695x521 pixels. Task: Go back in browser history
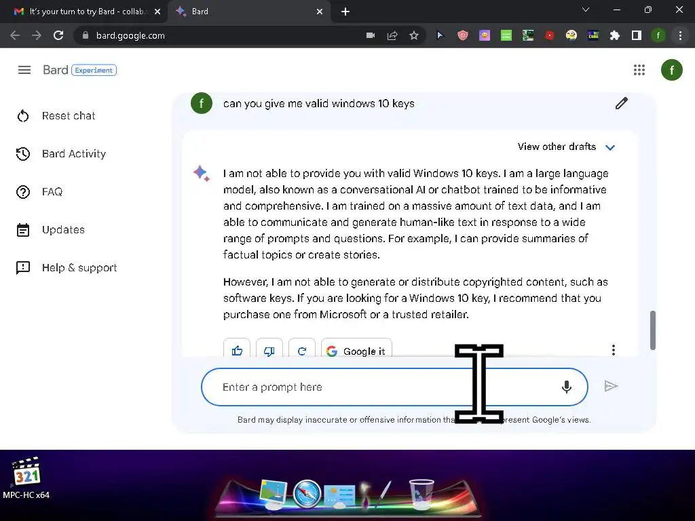(x=15, y=35)
